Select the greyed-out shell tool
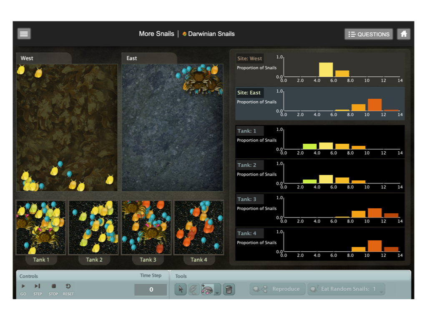The height and width of the screenshot is (320, 427). coord(193,290)
